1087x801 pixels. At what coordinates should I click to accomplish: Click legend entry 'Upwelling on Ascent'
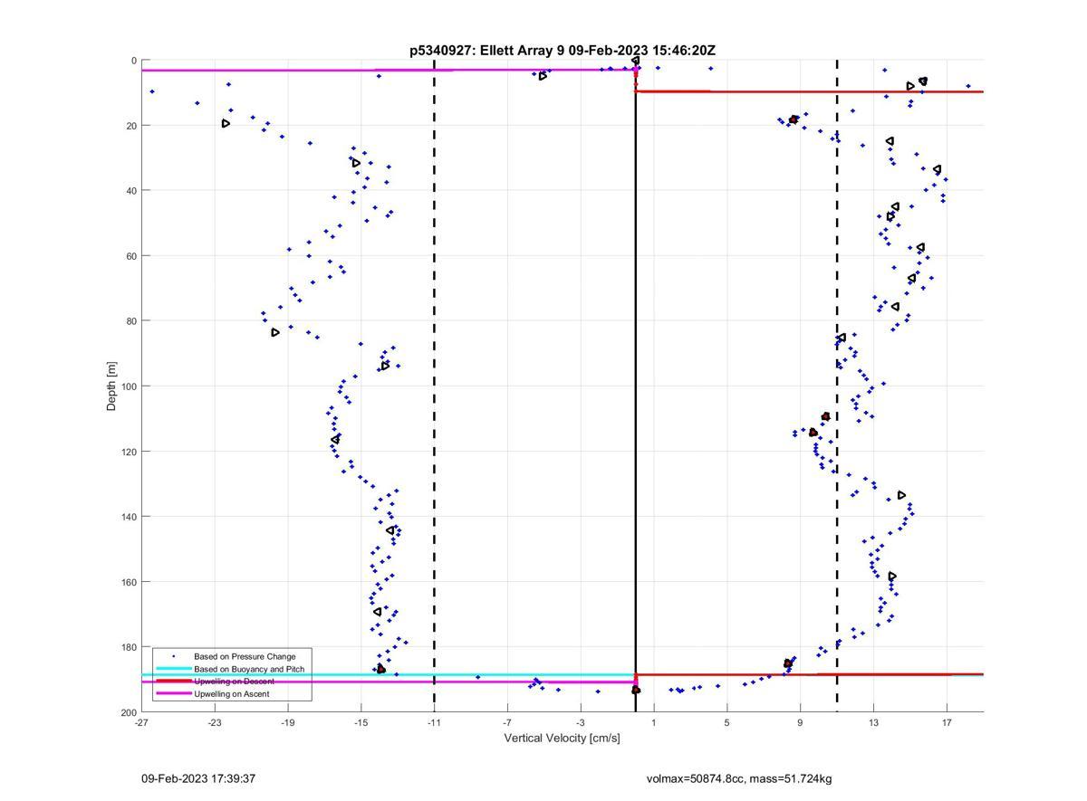[231, 694]
